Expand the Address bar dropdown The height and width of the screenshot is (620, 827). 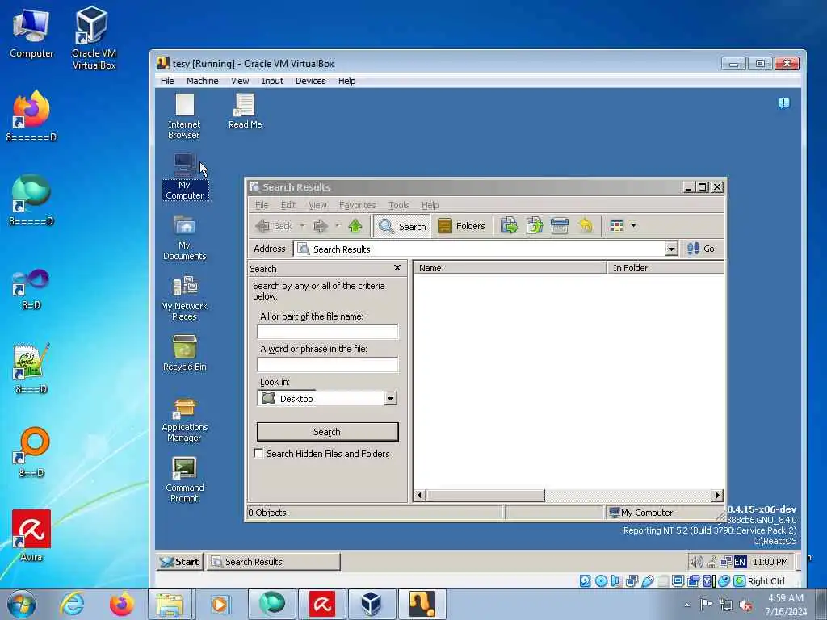pos(671,249)
